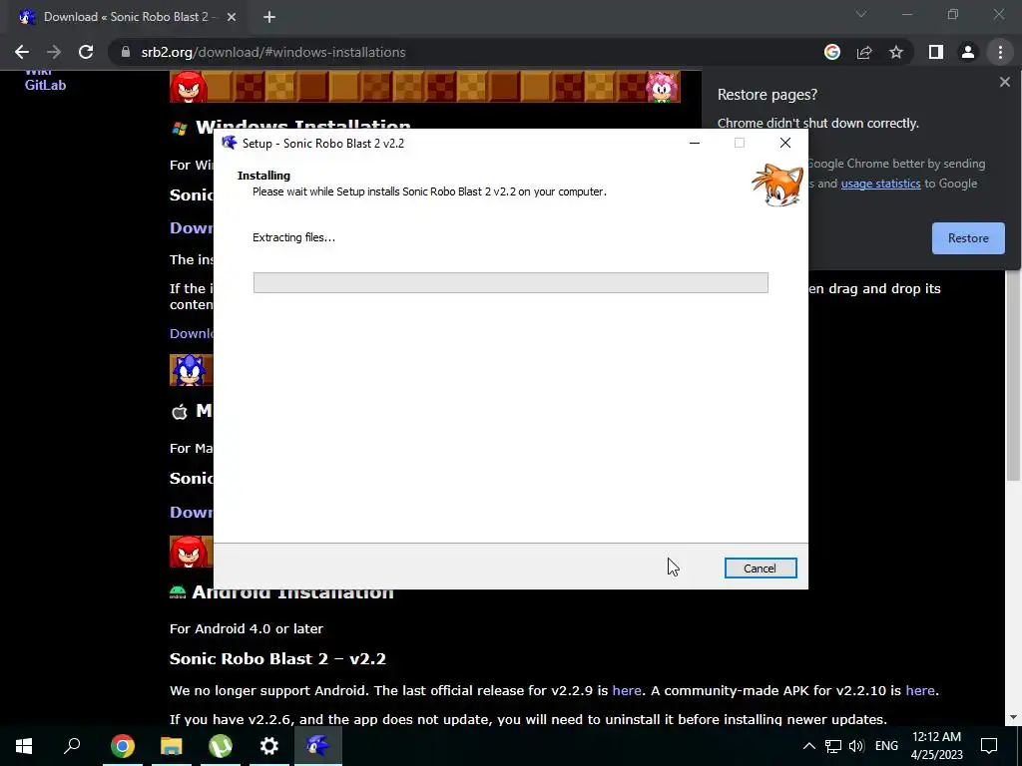Viewport: 1022px width, 766px height.
Task: Go forward in Chrome
Action: (54, 52)
